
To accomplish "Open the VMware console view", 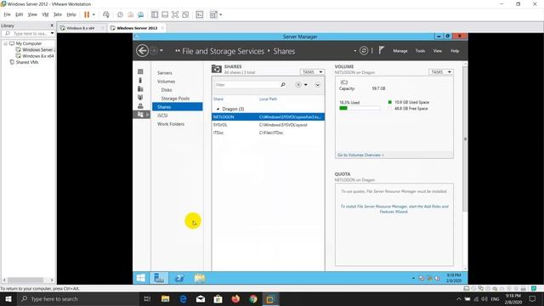I will 200,14.
